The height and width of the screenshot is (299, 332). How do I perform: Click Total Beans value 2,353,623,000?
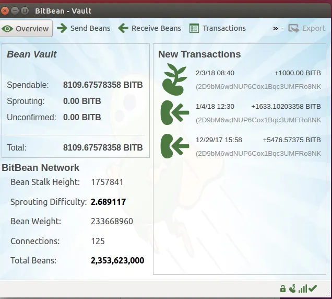pyautogui.click(x=117, y=261)
